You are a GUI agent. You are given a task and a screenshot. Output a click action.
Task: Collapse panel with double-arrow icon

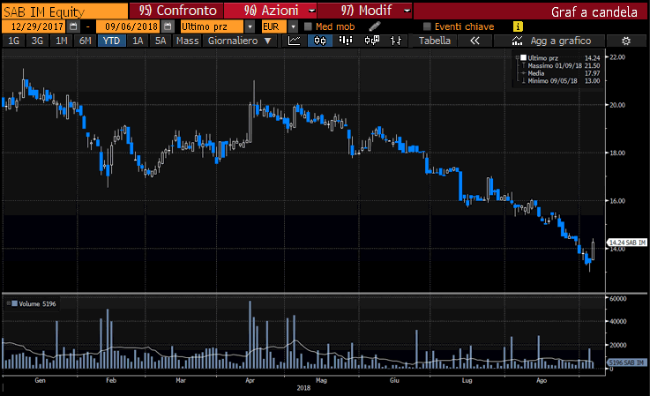pyautogui.click(x=474, y=41)
